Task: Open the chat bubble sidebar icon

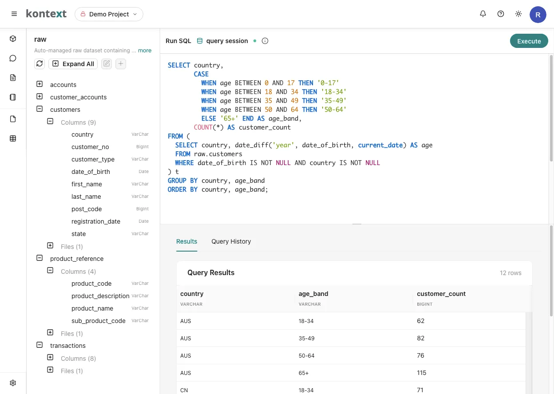Action: point(13,58)
